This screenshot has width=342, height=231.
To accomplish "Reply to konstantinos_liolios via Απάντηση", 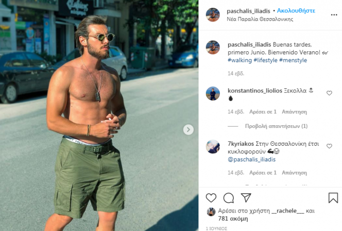I will click(x=294, y=112).
